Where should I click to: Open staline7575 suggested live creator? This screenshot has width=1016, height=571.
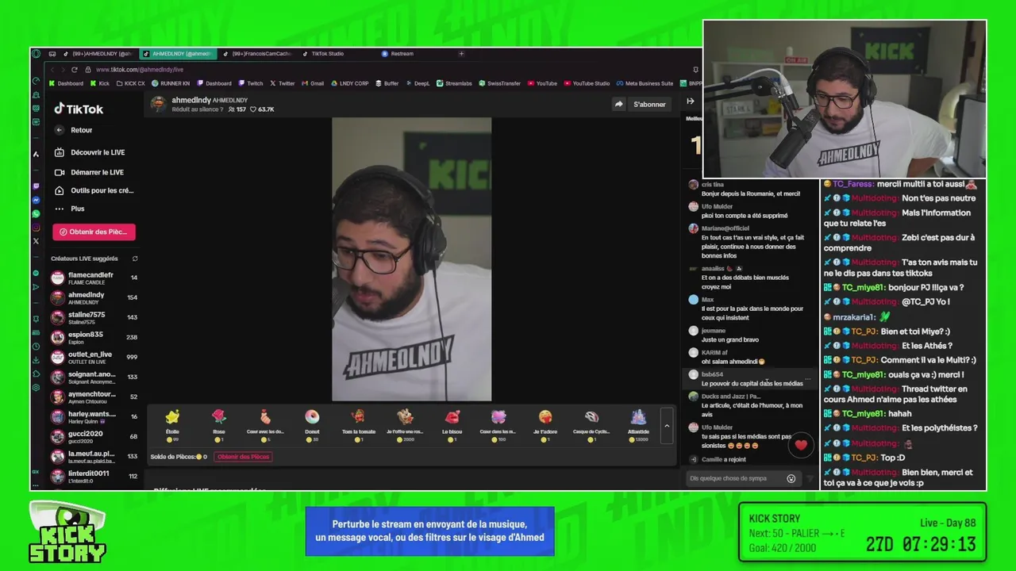click(x=94, y=317)
